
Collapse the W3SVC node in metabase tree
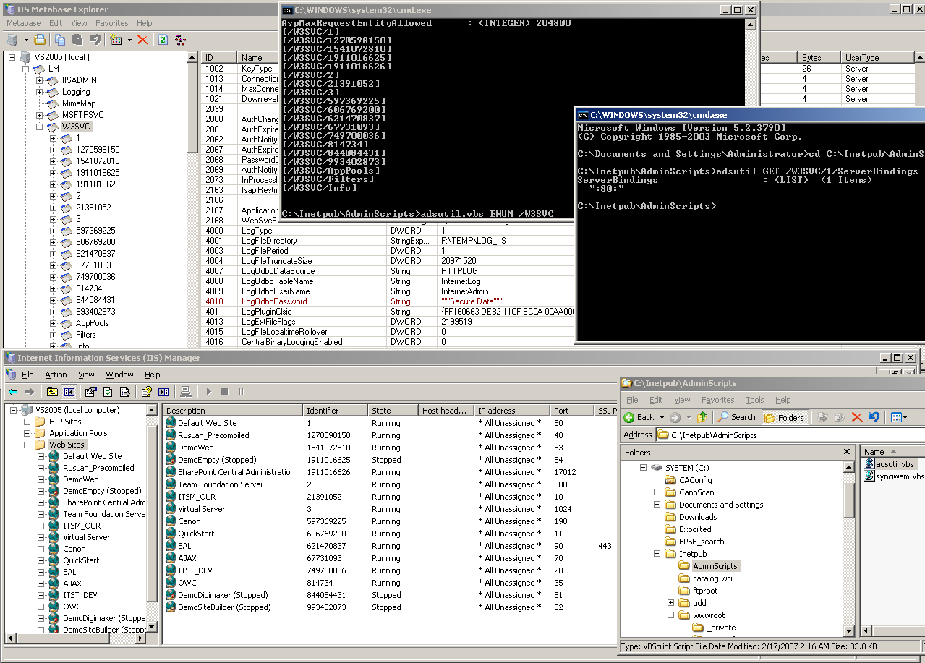click(x=40, y=127)
